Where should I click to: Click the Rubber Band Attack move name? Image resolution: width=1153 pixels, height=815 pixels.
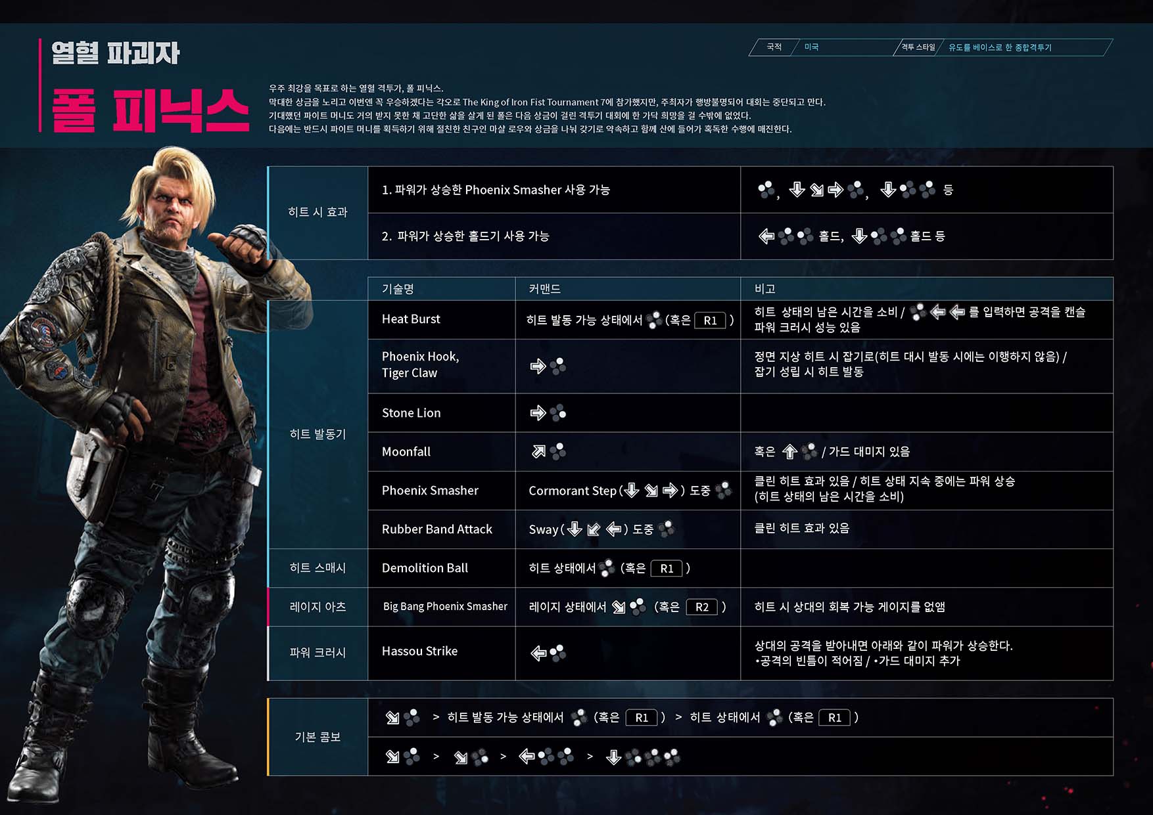coord(437,529)
